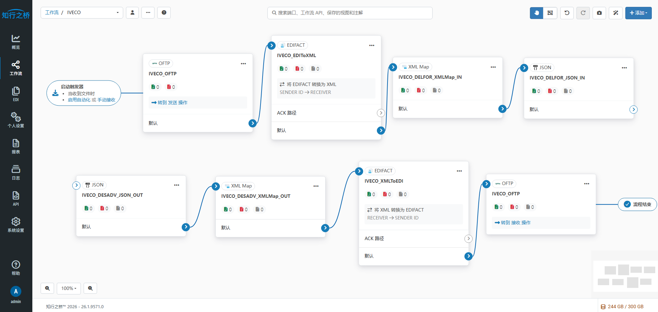Switch to the area selection tool
This screenshot has height=312, width=658.
pyautogui.click(x=550, y=13)
